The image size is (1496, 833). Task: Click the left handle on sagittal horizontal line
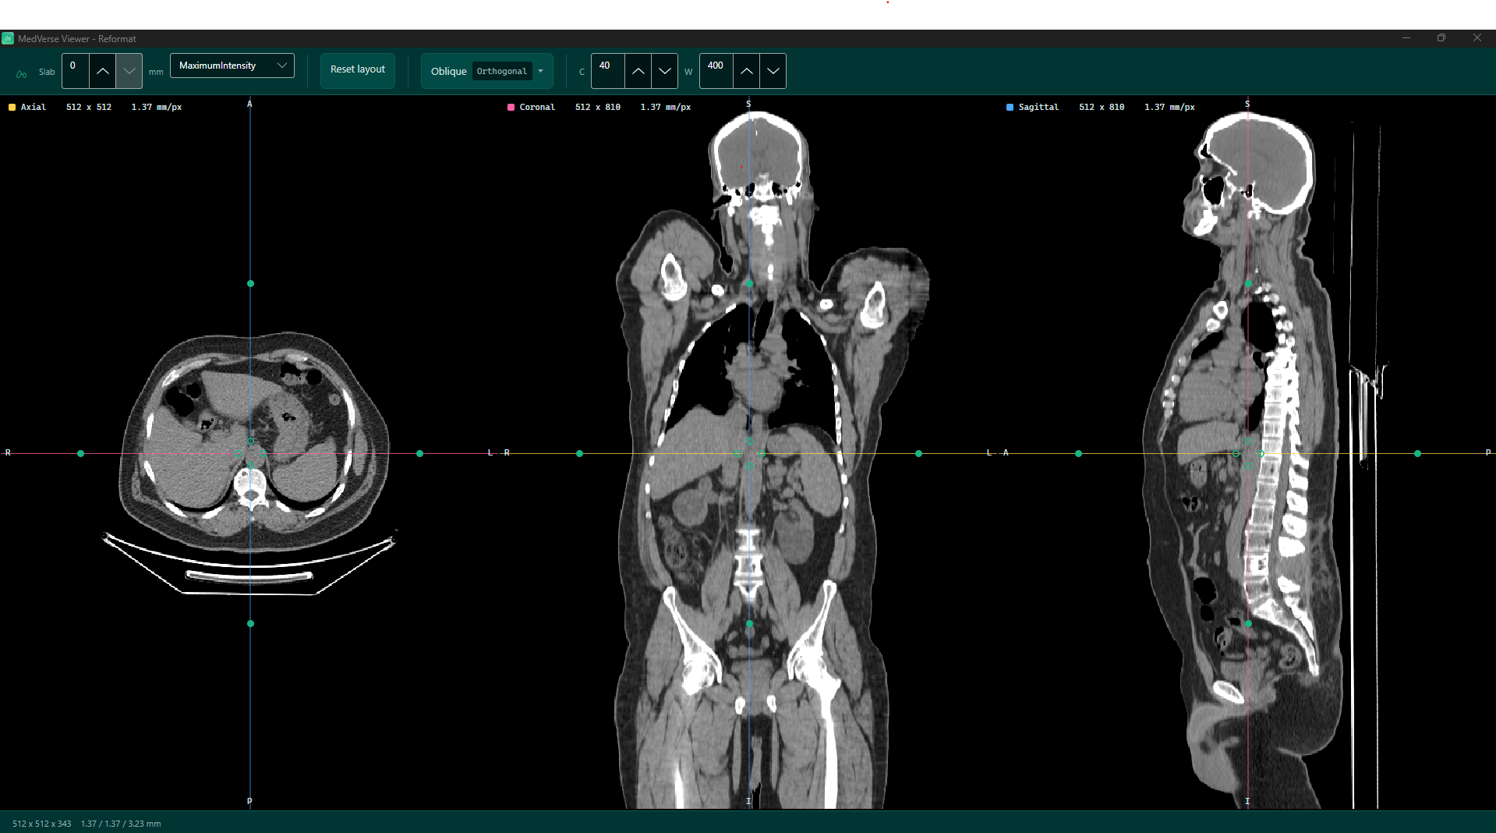[1079, 454]
